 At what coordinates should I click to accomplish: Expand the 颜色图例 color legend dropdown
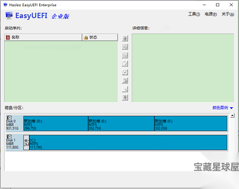tap(223, 108)
